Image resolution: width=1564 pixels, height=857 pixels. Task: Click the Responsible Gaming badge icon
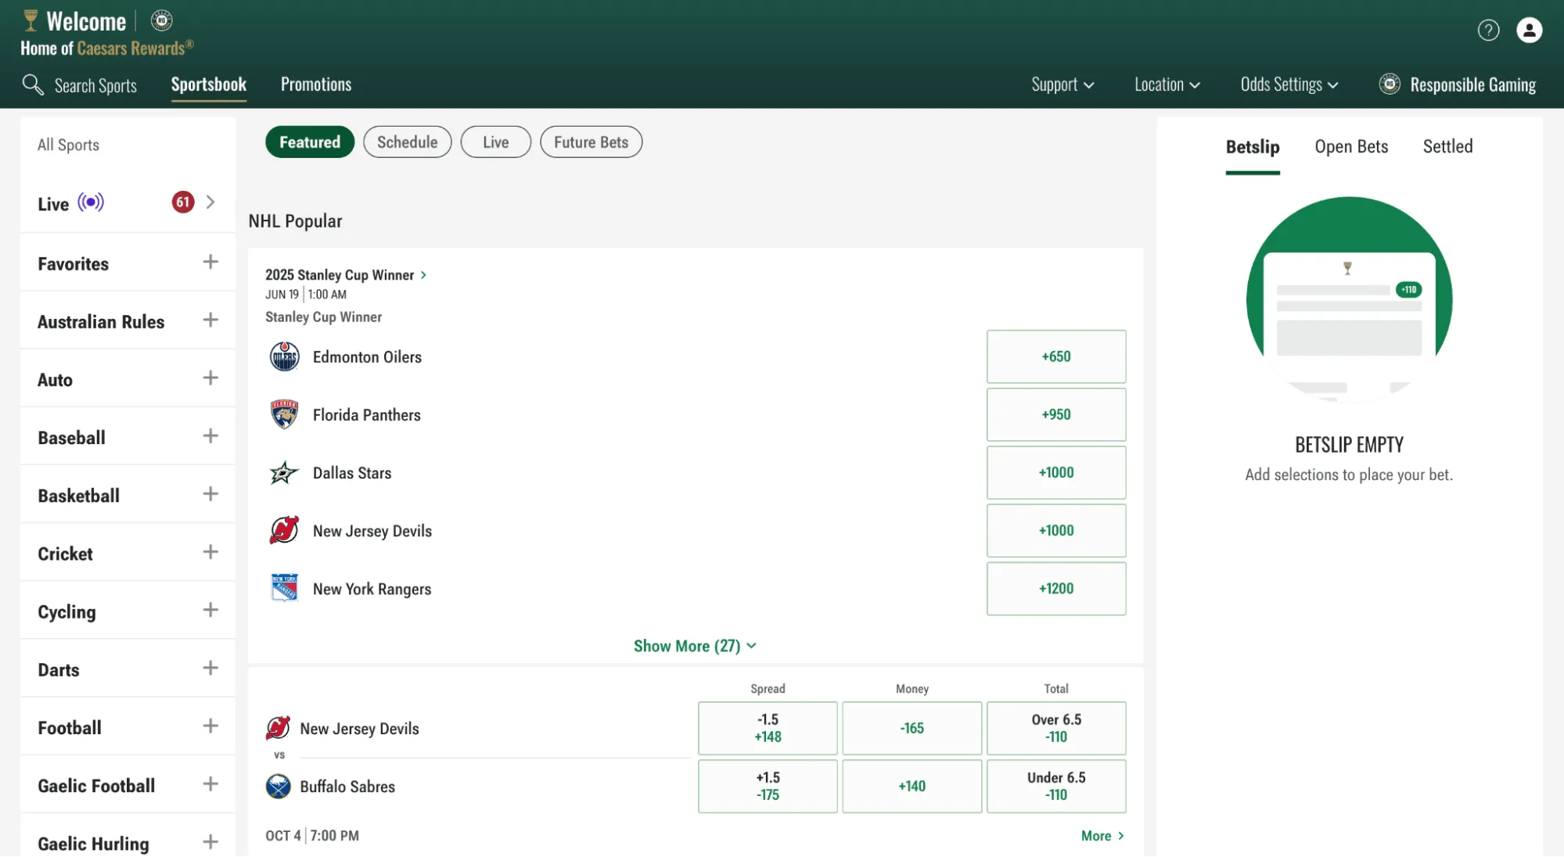(1390, 84)
